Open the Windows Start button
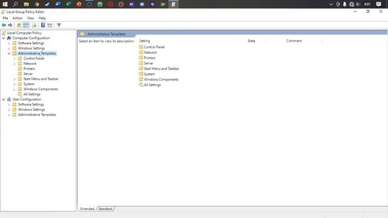The height and width of the screenshot is (218, 388). [5, 4]
